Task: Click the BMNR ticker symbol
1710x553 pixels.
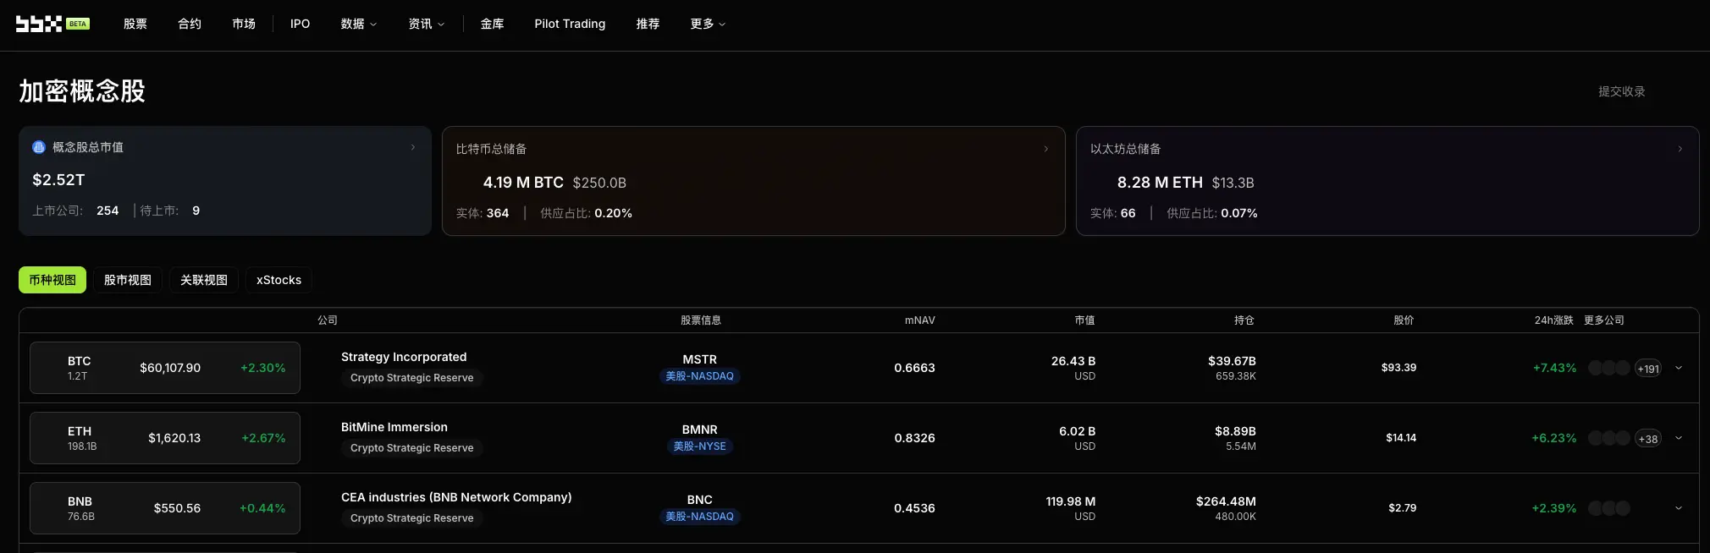Action: click(700, 430)
